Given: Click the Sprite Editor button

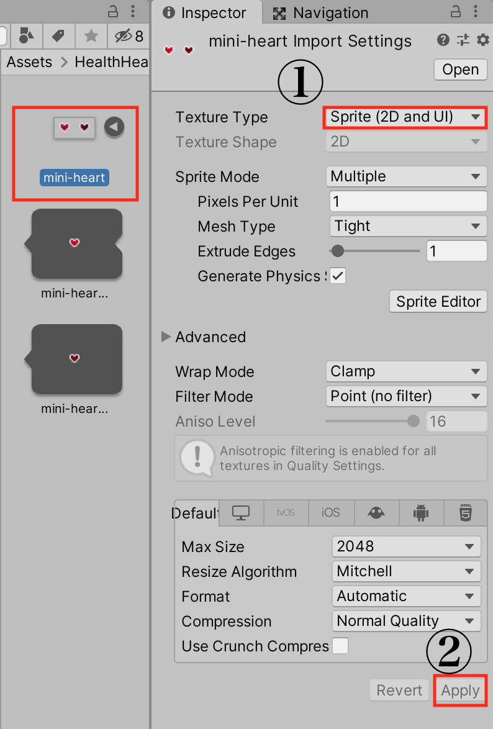Looking at the screenshot, I should coord(438,302).
